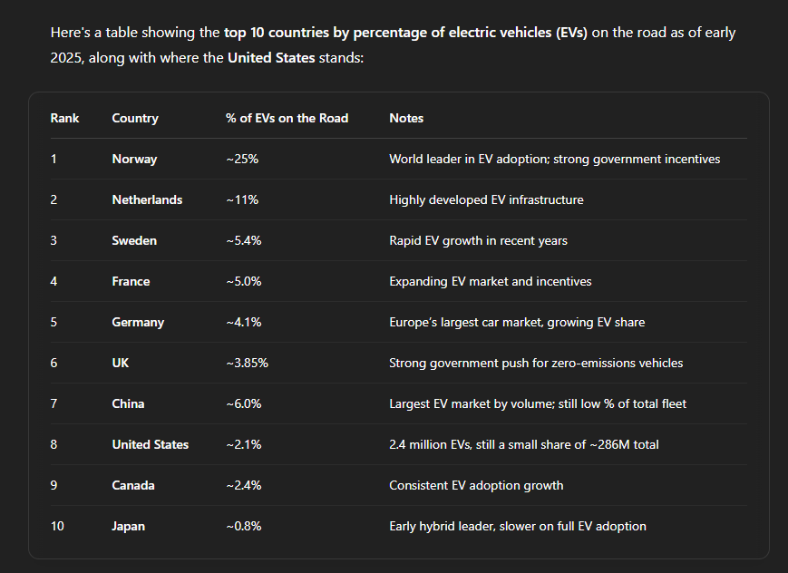The width and height of the screenshot is (788, 573).
Task: Click the bold 'top 10 countries' intro text
Action: coord(276,33)
